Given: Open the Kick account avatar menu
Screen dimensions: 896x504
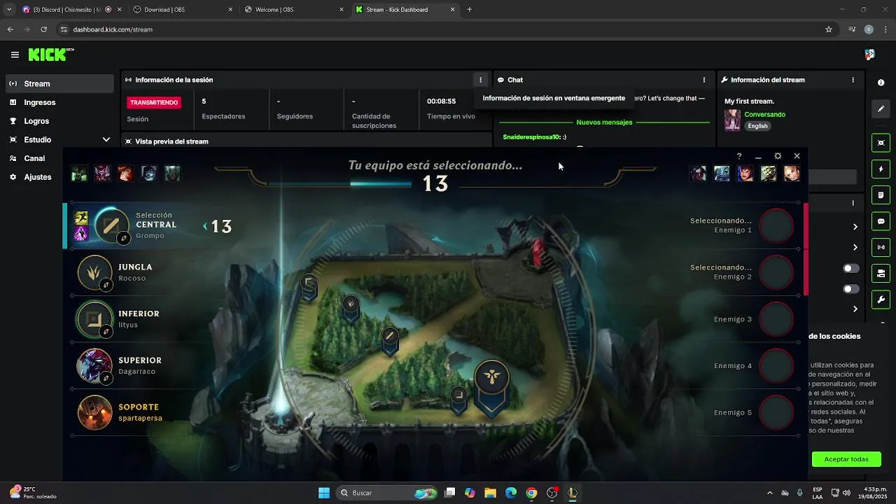Looking at the screenshot, I should pyautogui.click(x=869, y=55).
